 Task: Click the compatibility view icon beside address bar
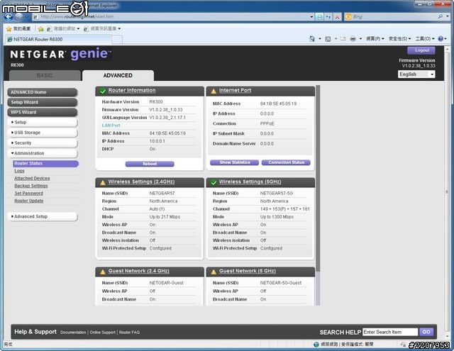pyautogui.click(x=320, y=17)
